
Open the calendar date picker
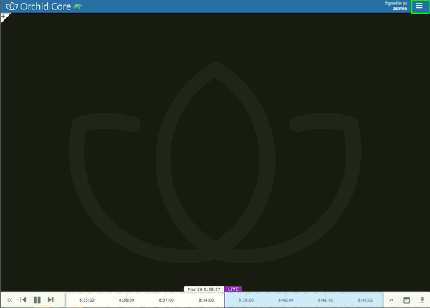(406, 300)
